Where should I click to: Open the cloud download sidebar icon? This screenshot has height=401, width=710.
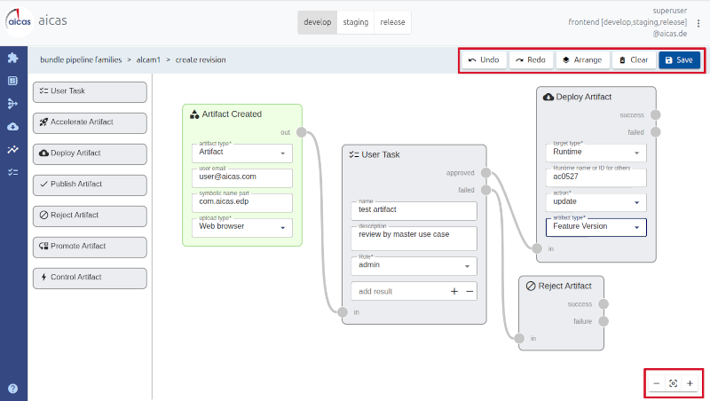click(12, 127)
